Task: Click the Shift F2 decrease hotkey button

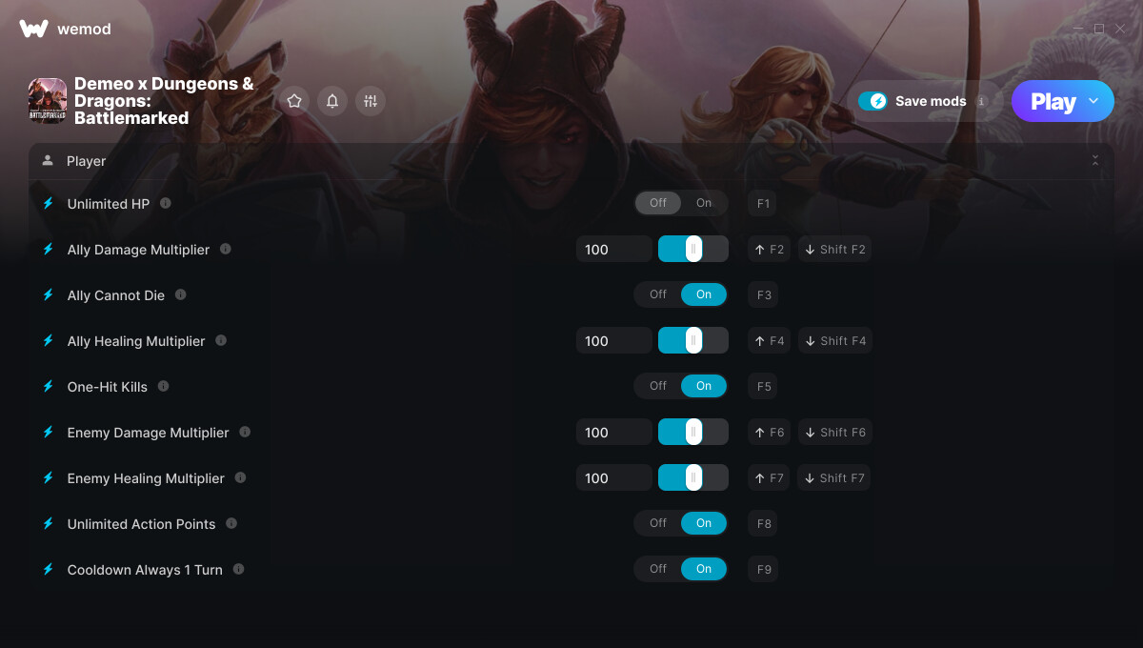Action: tap(835, 249)
